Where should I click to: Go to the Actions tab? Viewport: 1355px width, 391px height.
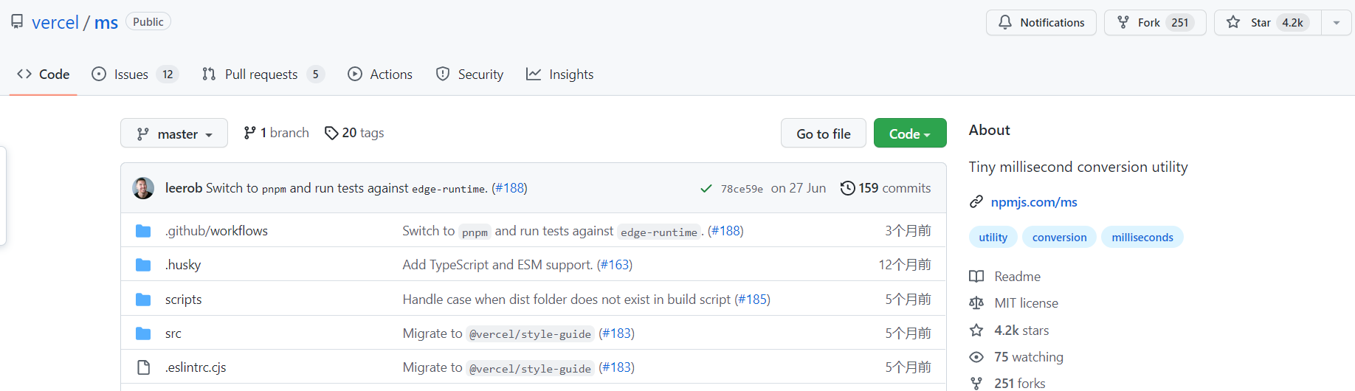click(380, 75)
